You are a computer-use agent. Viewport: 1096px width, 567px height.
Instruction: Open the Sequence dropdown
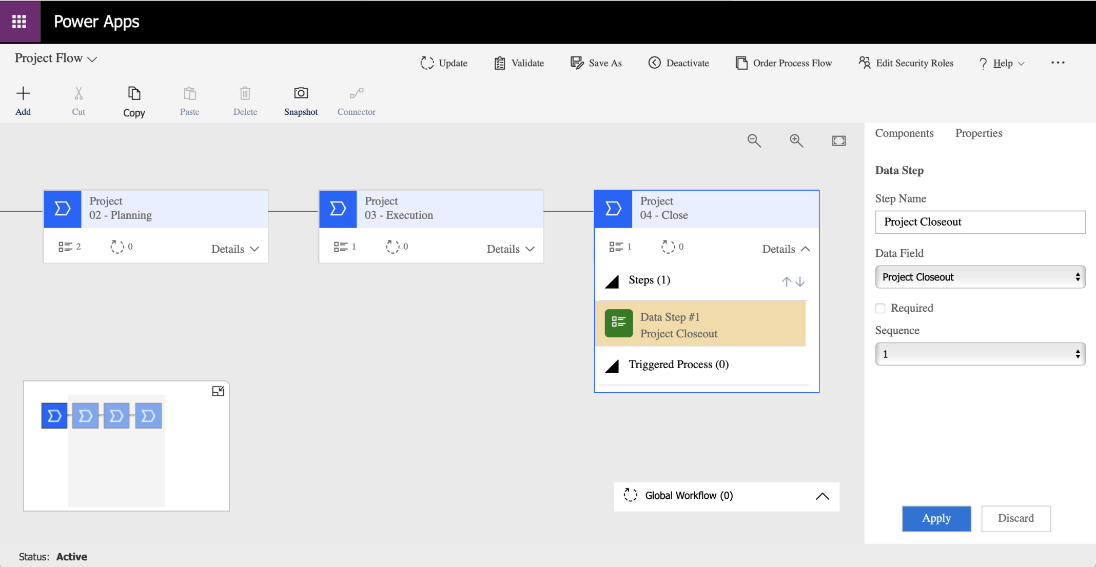[980, 354]
